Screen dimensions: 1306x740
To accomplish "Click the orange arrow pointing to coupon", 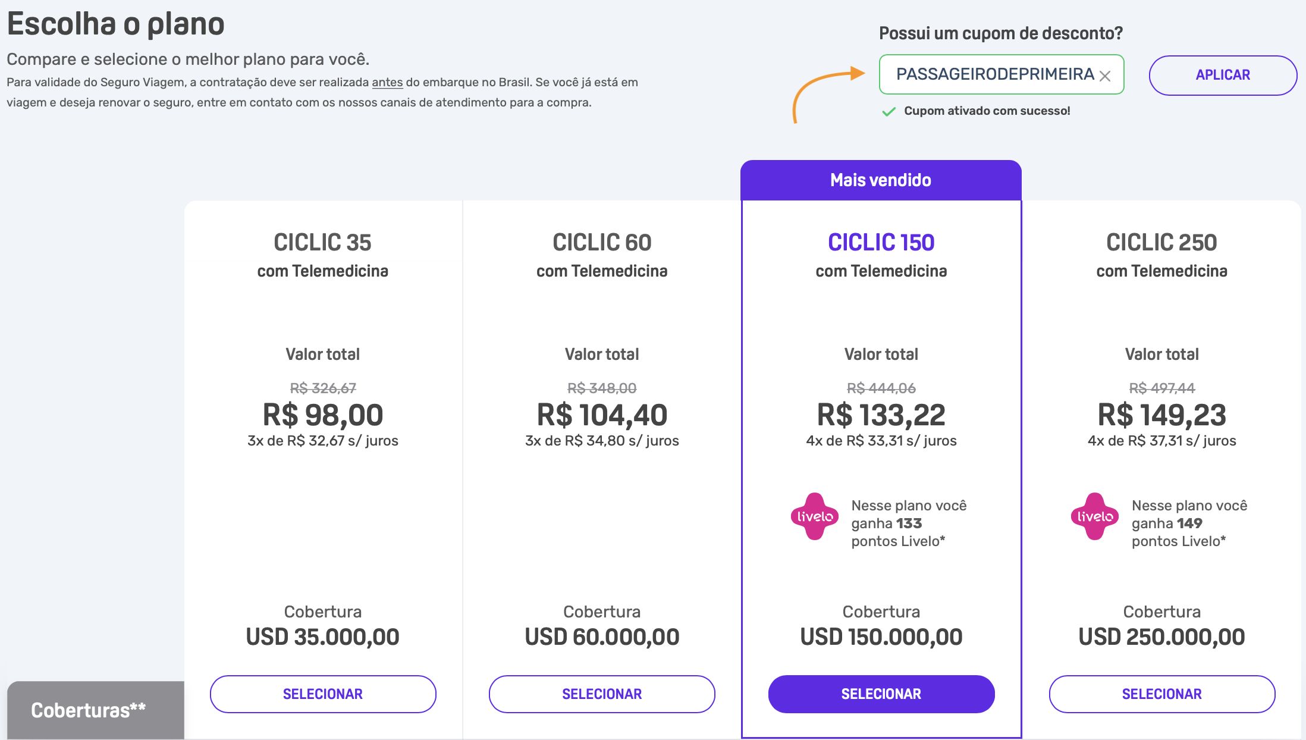I will 828,94.
